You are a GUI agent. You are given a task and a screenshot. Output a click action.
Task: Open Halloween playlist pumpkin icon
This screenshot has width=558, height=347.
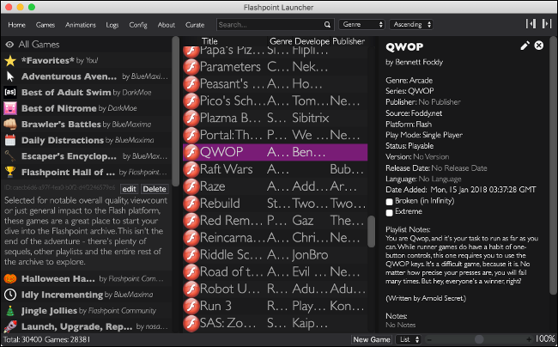point(10,277)
